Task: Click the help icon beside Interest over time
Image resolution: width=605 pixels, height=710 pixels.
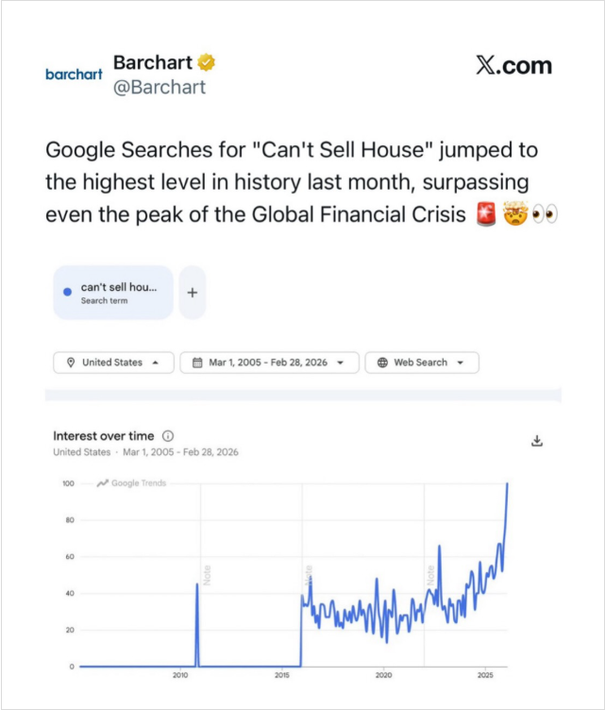Action: [x=168, y=436]
